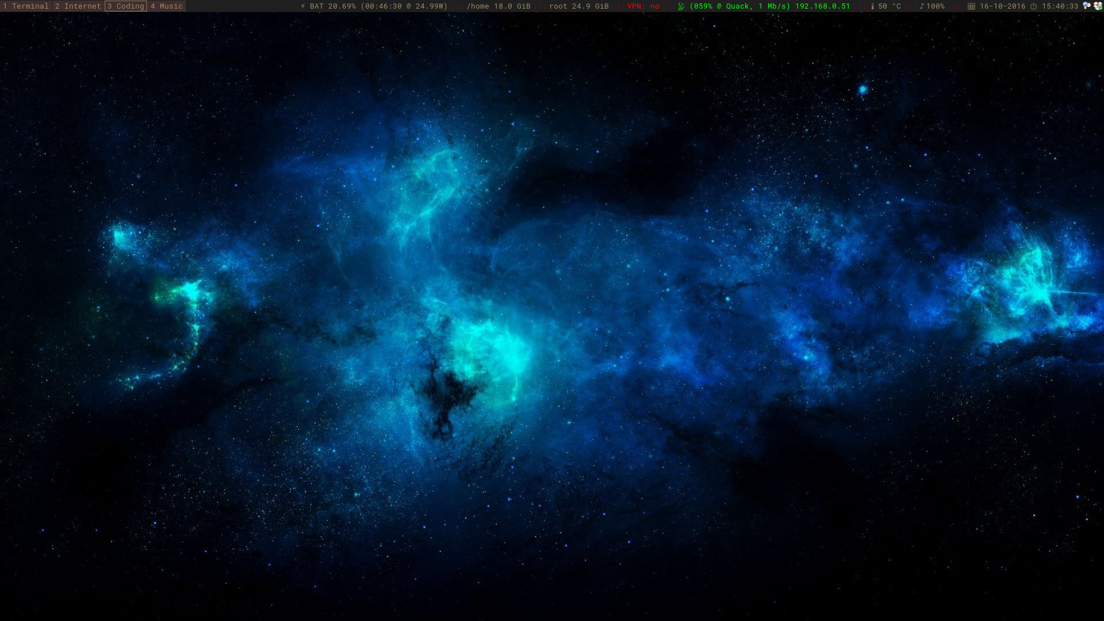Image resolution: width=1104 pixels, height=621 pixels.
Task: Click the music note icon in the volume segment
Action: tap(922, 7)
